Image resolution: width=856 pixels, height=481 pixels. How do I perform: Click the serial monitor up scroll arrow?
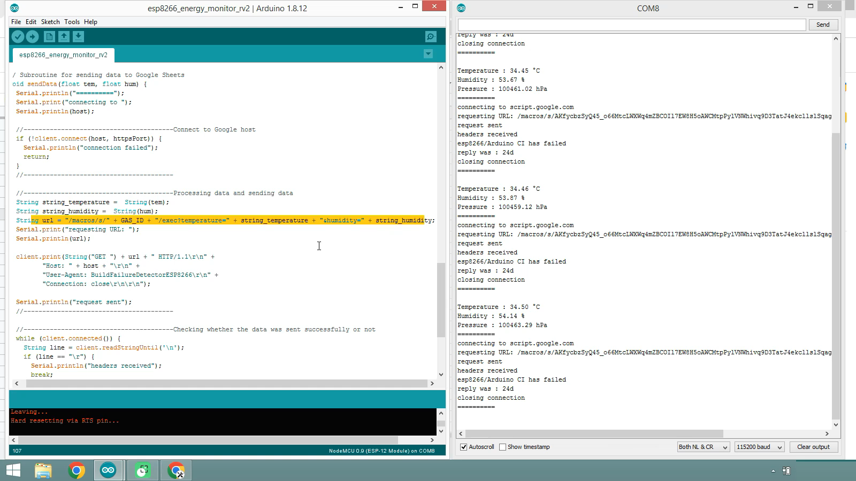click(836, 38)
